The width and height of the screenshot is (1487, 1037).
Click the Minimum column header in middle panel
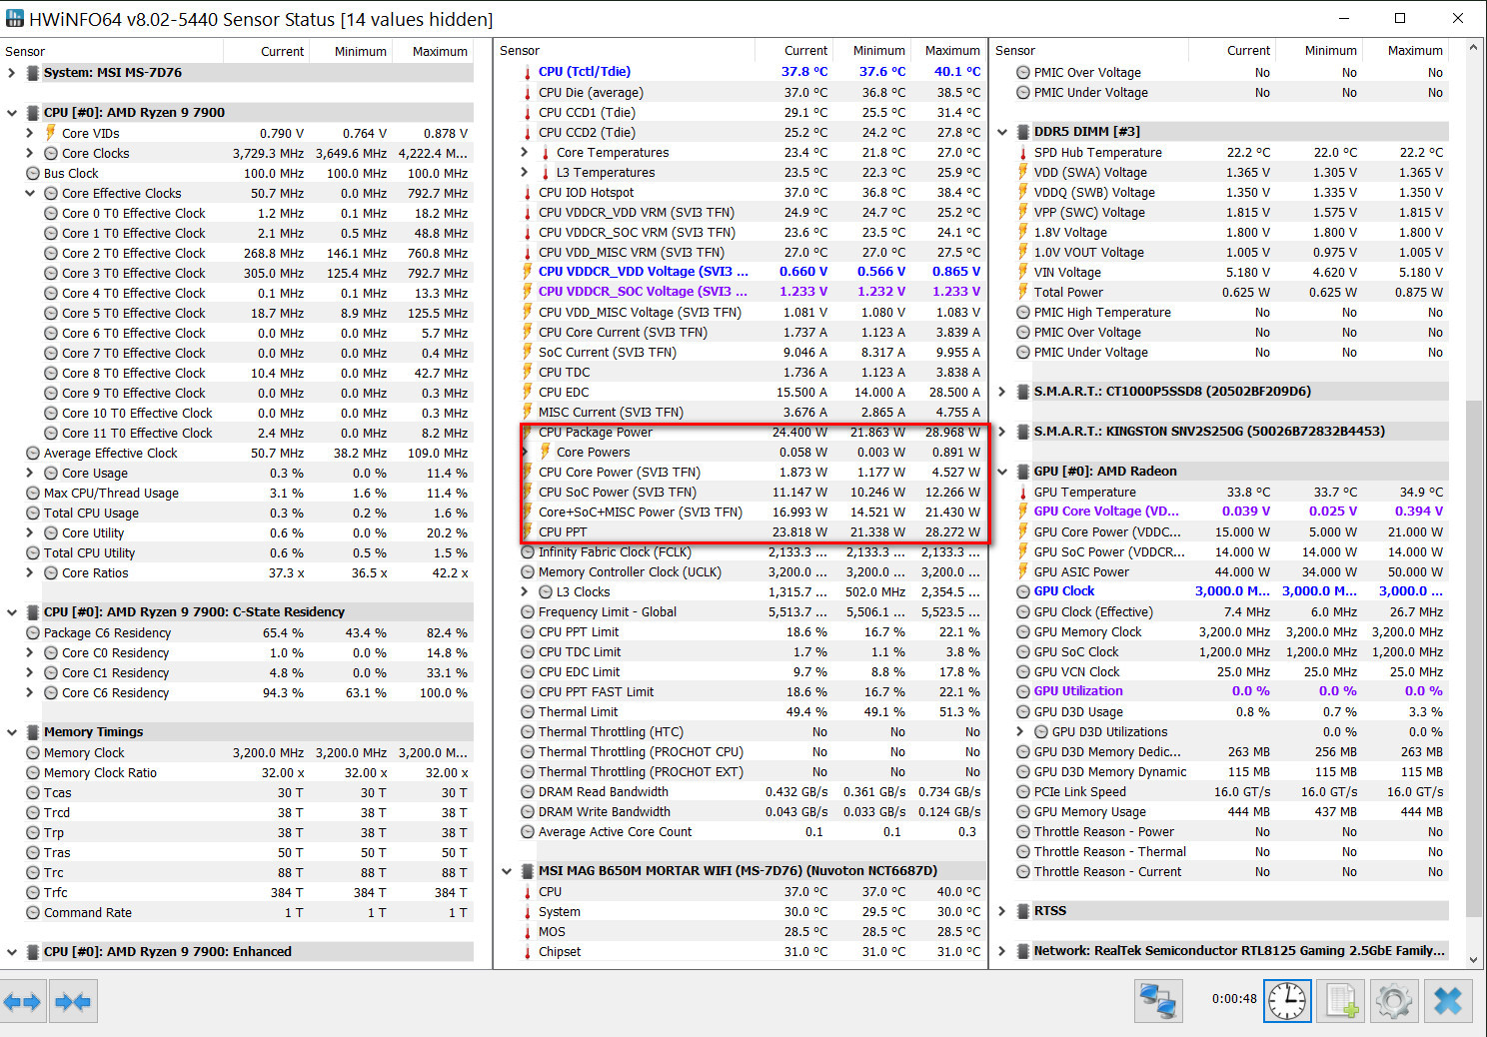[x=873, y=51]
